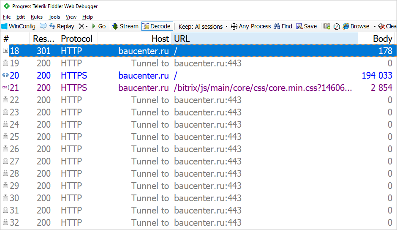The image size is (397, 230).
Task: Replay the selected session
Action: [x=62, y=26]
